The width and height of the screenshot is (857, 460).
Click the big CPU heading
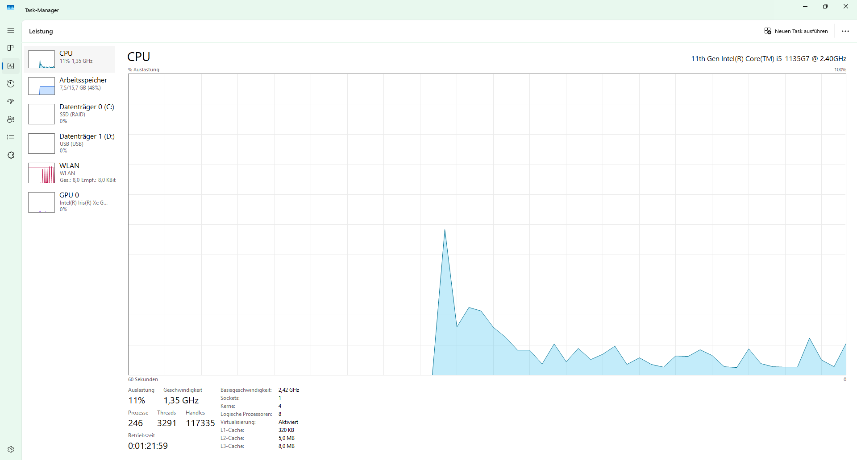[139, 57]
